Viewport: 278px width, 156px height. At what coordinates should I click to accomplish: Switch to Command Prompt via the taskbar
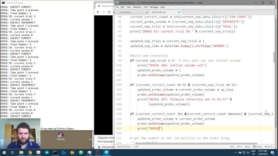[x=55, y=153]
